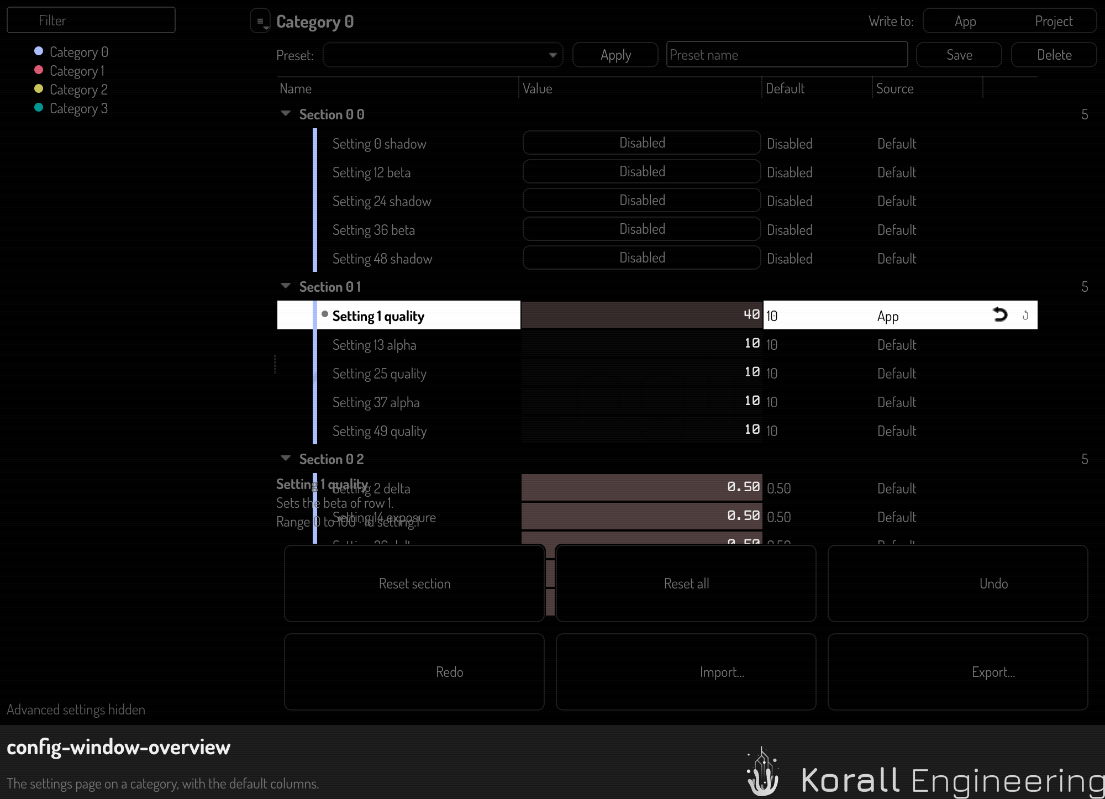The height and width of the screenshot is (799, 1105).
Task: Adjust Setting 14 exposure value slider
Action: tap(642, 516)
